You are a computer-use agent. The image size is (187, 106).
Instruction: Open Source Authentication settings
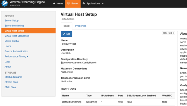pos(16,51)
